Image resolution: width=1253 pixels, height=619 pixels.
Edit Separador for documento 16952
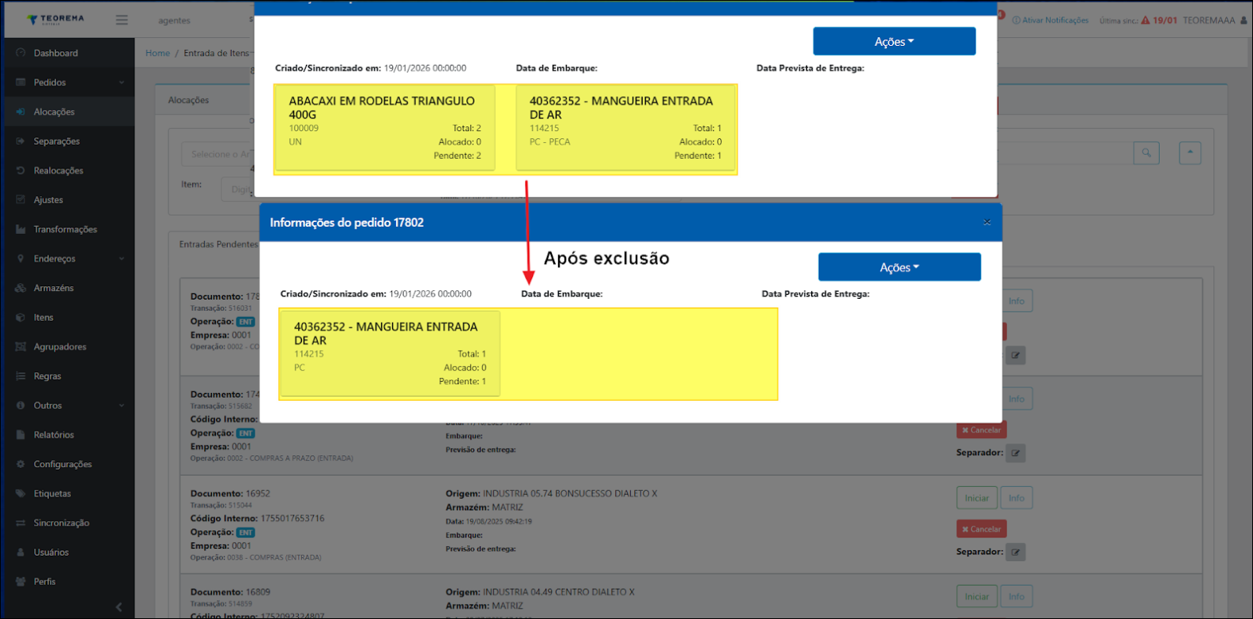(1016, 552)
